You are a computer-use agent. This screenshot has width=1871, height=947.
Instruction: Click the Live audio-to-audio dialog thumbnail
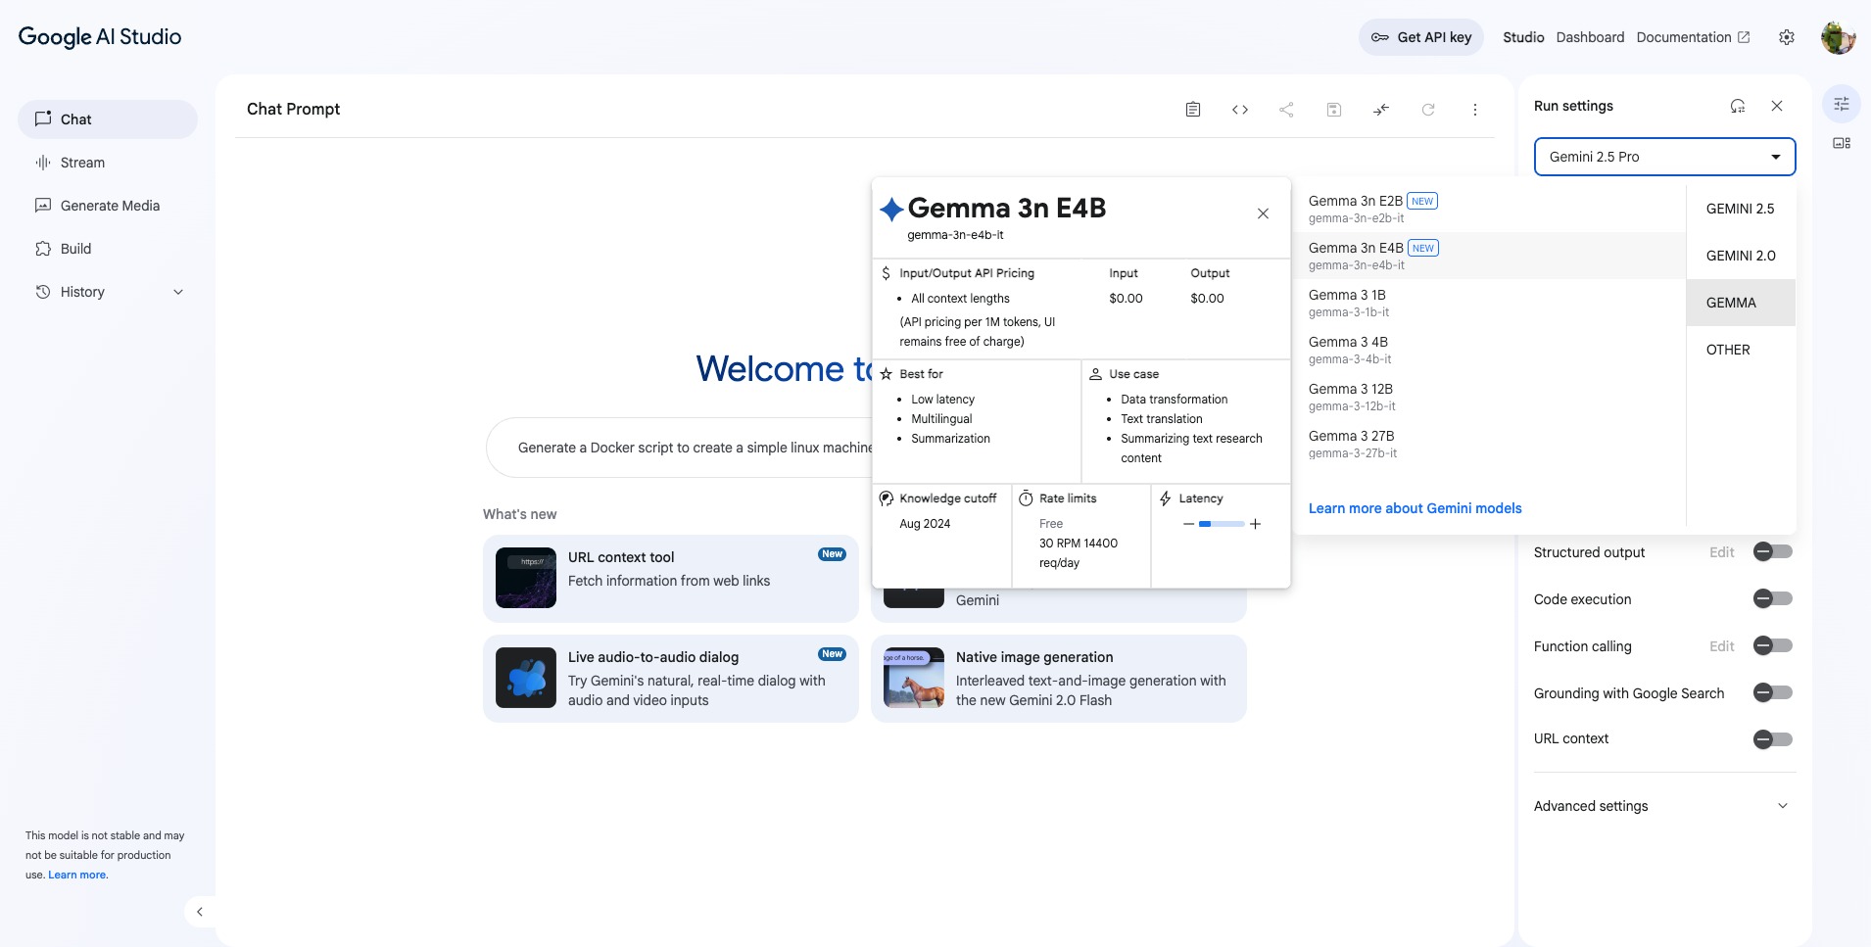[526, 678]
